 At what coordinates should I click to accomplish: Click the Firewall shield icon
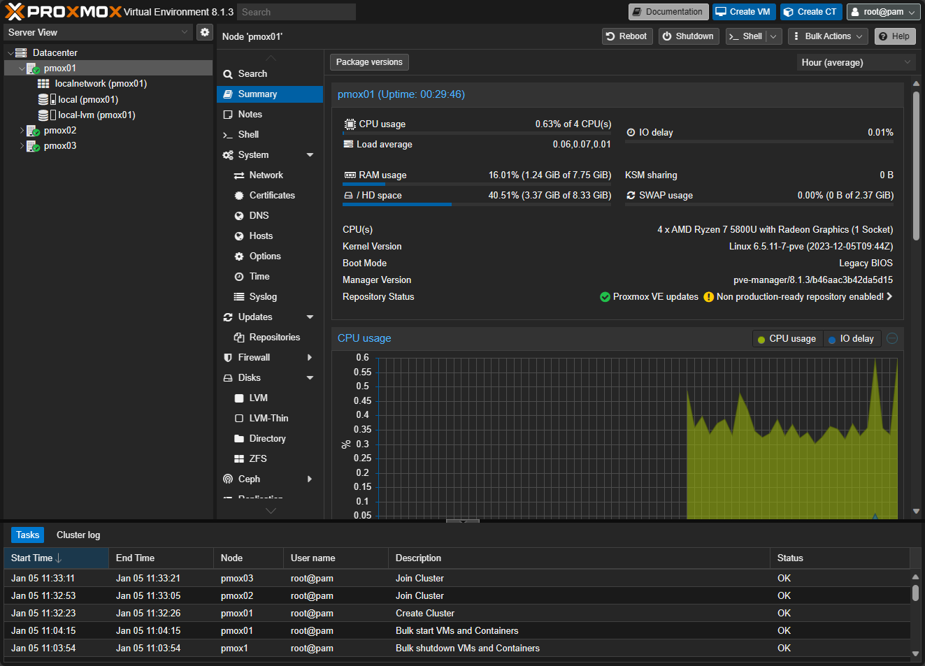pos(228,358)
